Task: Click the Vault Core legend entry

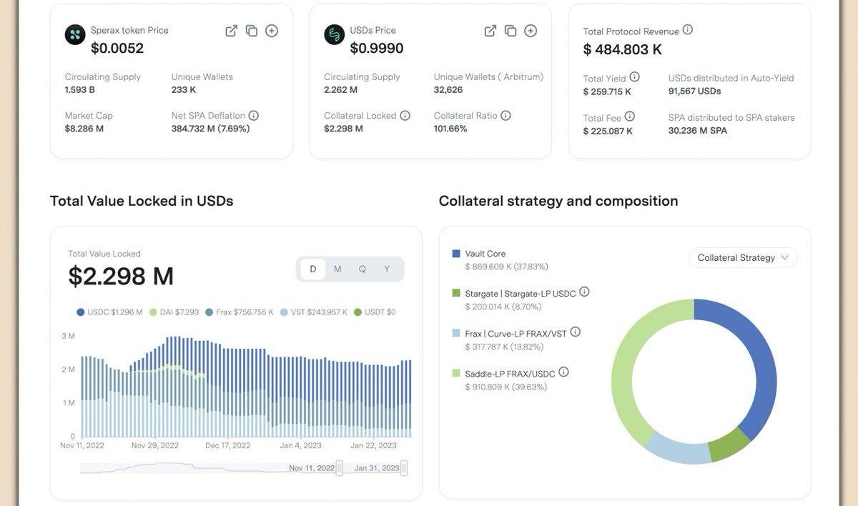Action: 484,254
